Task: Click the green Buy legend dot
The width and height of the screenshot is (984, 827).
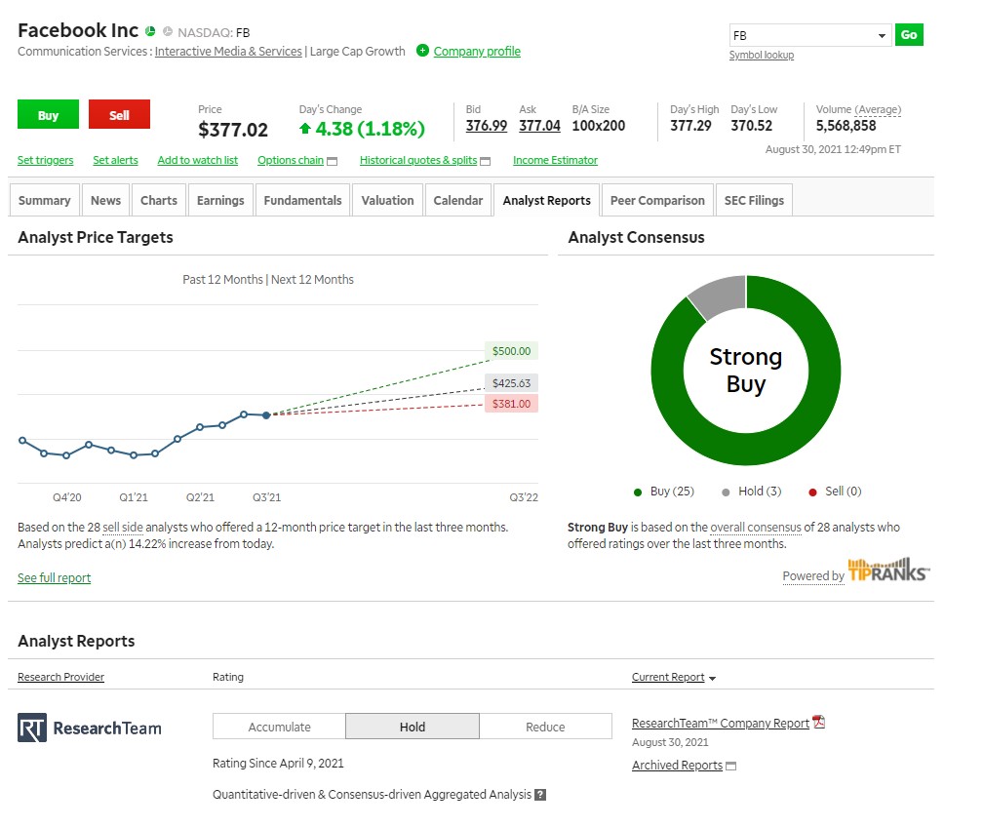Action: click(x=638, y=492)
